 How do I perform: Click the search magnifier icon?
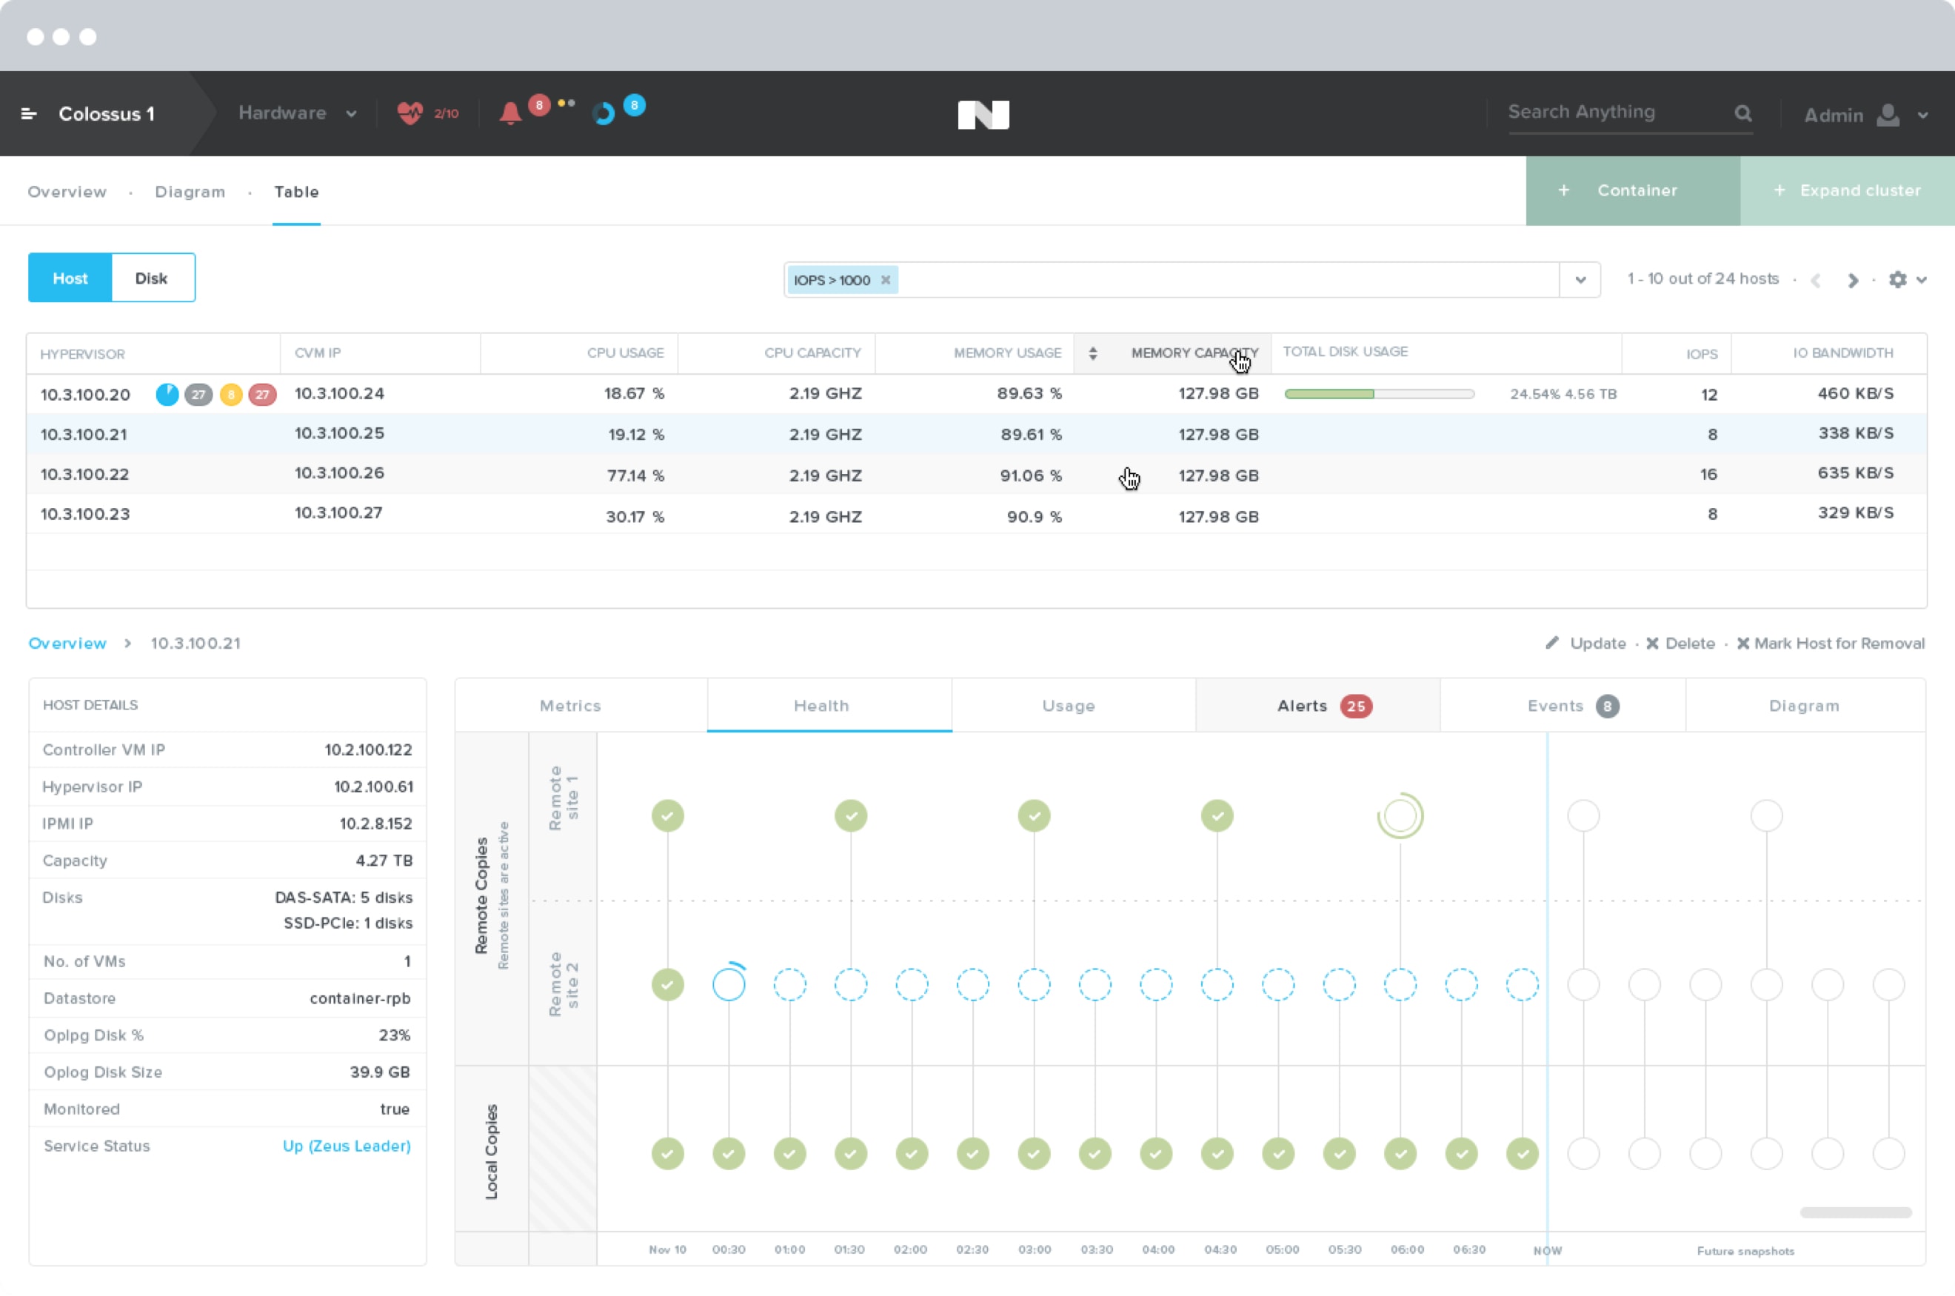point(1743,113)
